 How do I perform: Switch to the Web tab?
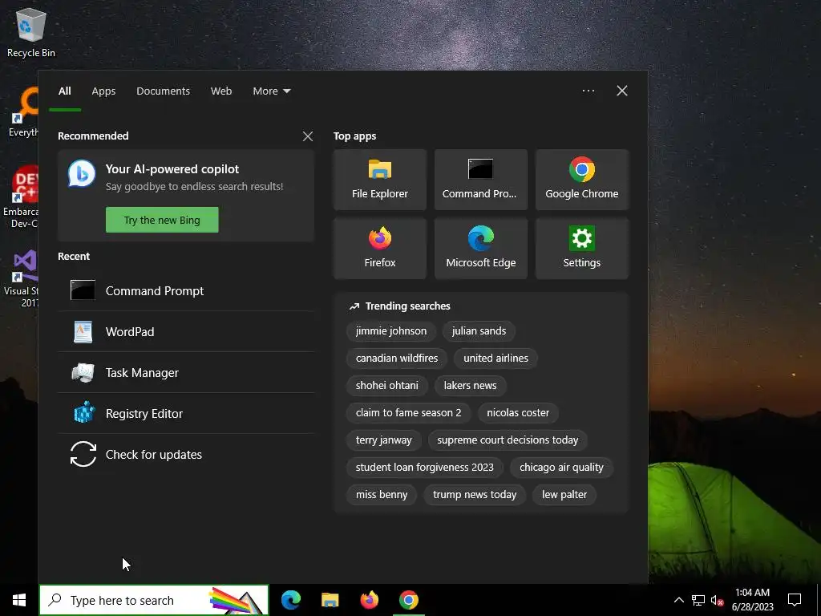[221, 91]
